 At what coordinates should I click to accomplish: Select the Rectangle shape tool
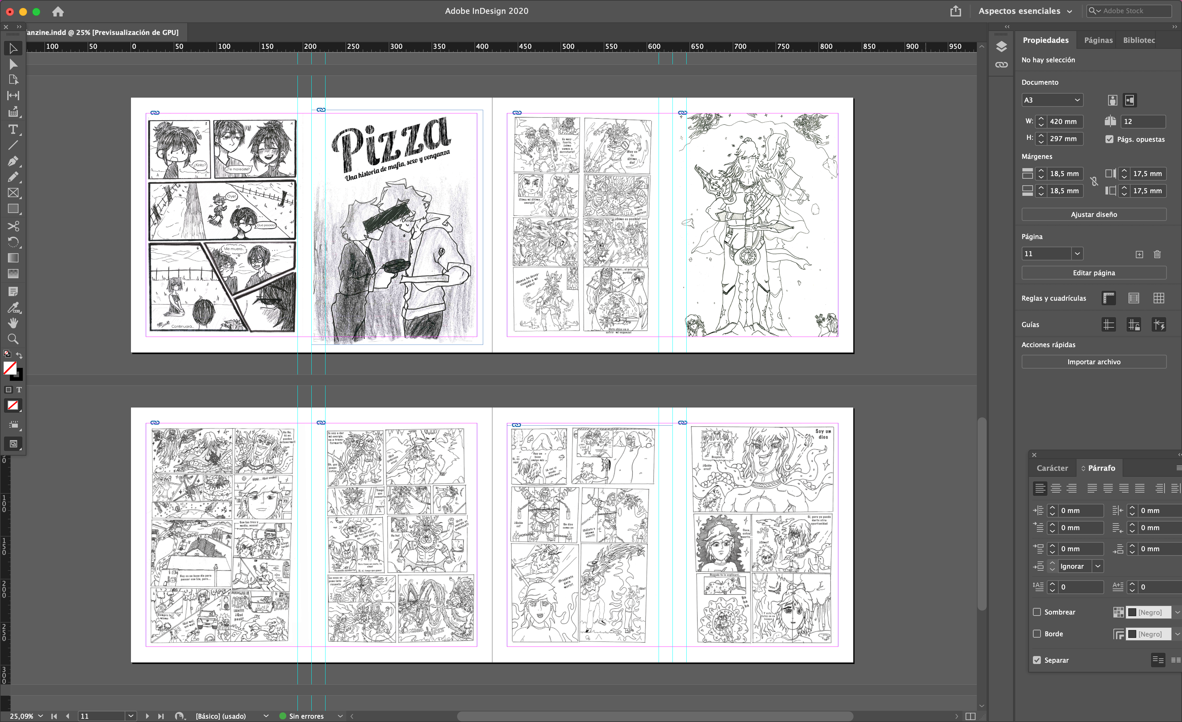point(13,209)
